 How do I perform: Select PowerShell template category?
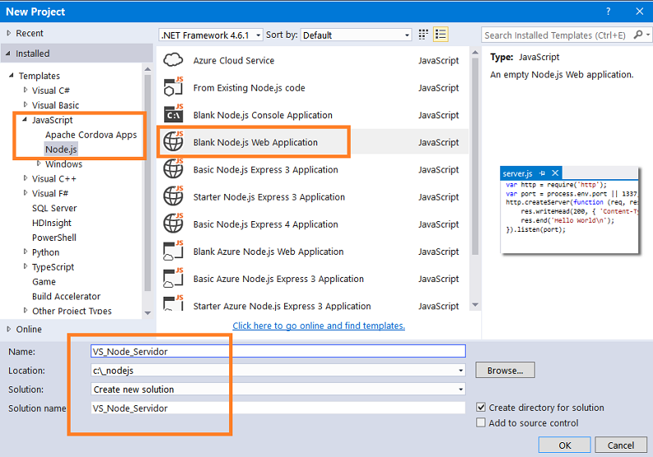point(54,238)
